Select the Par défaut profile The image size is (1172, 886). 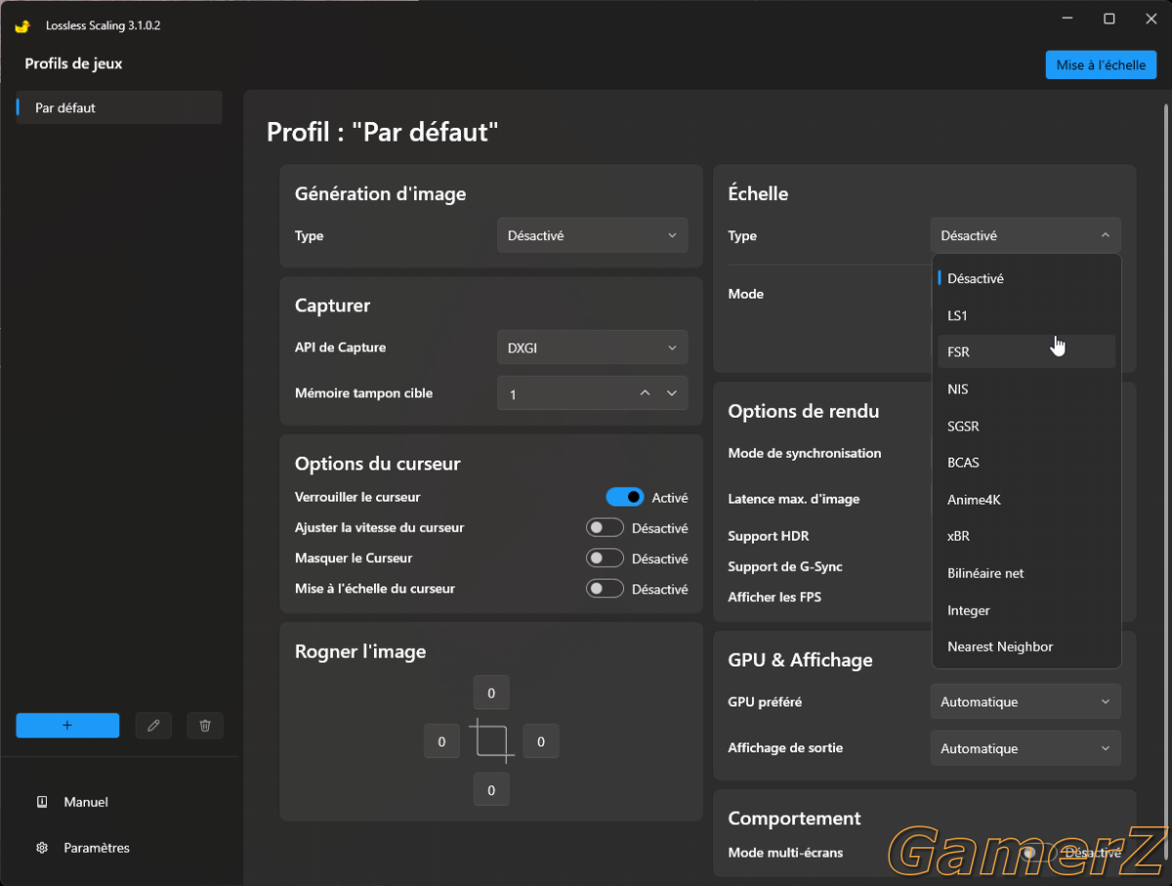click(x=119, y=107)
